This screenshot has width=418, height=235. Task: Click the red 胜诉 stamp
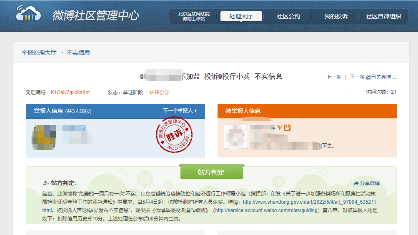[x=174, y=135]
